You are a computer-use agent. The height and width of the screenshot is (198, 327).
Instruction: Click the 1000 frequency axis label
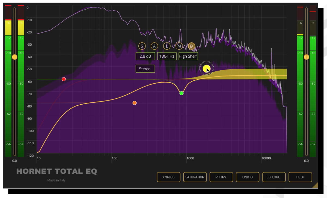190,158
